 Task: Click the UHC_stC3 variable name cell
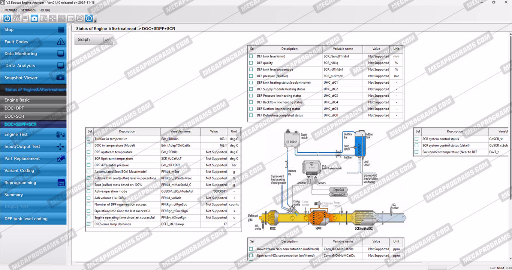343,96
